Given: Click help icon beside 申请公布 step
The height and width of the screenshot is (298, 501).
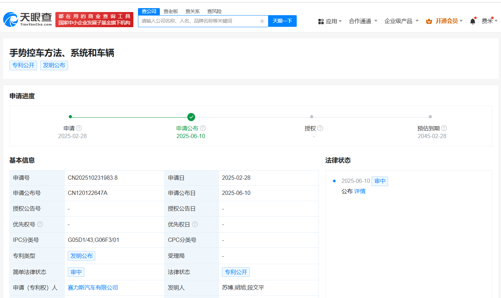Looking at the screenshot, I should pyautogui.click(x=203, y=128).
